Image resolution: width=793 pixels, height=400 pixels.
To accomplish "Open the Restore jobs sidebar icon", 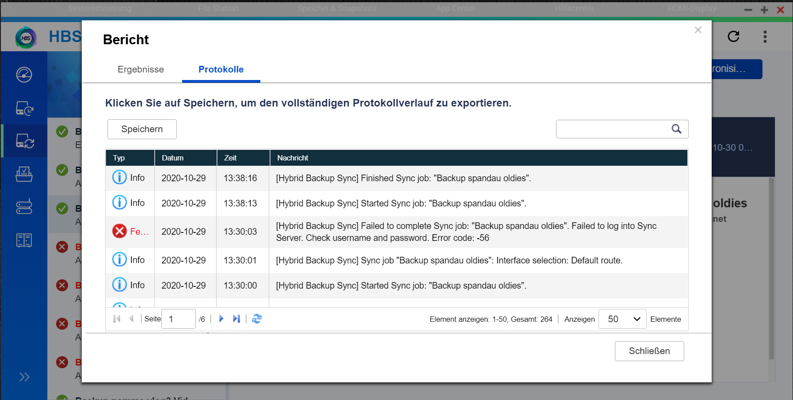I will pos(24,174).
